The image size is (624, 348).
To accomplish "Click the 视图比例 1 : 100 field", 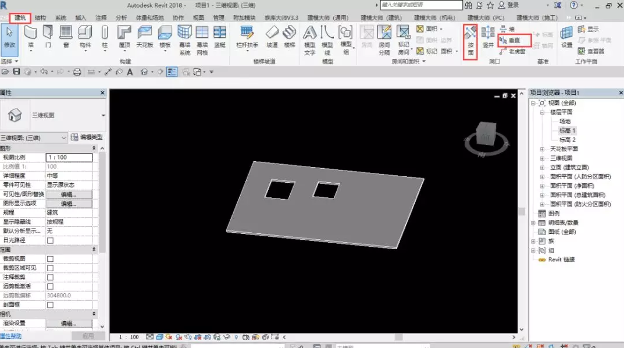I will [69, 157].
